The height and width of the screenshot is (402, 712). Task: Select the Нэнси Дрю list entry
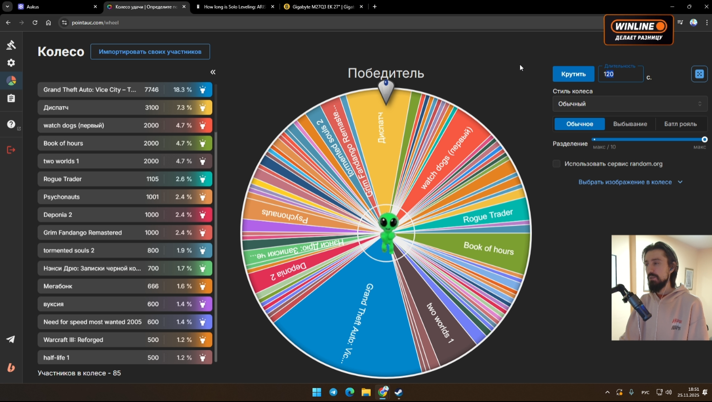pyautogui.click(x=125, y=268)
